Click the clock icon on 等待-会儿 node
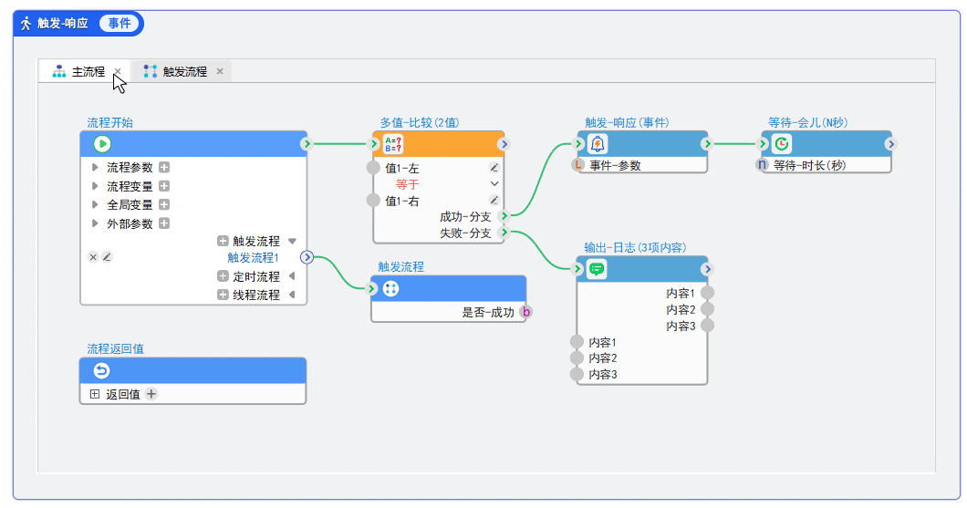Screen dimensions: 967x508 pyautogui.click(x=782, y=143)
